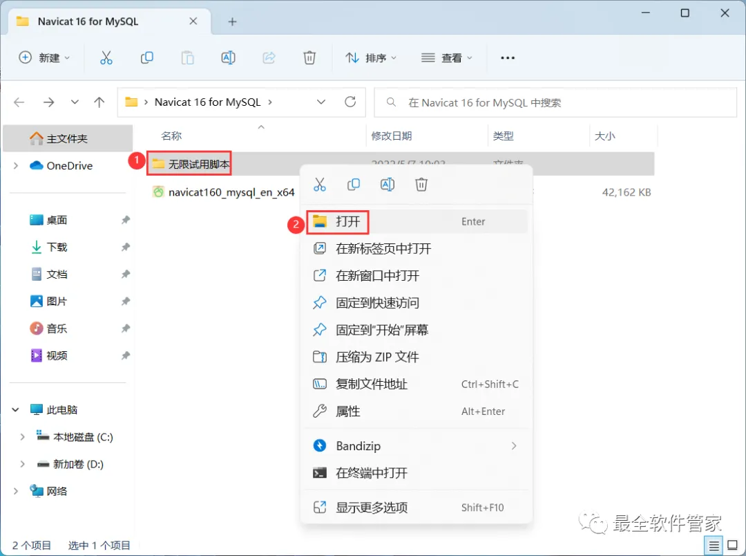Unpin 桌面 via its pin icon
Image resolution: width=746 pixels, height=556 pixels.
pos(126,220)
